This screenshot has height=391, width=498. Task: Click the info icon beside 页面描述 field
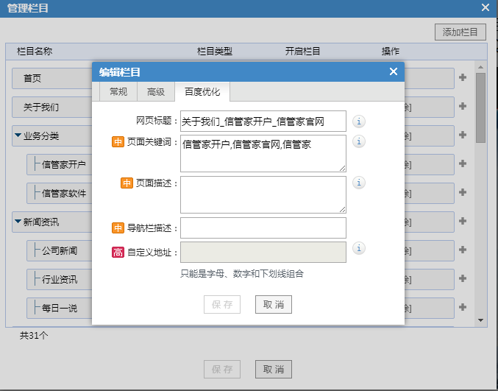[x=359, y=183]
